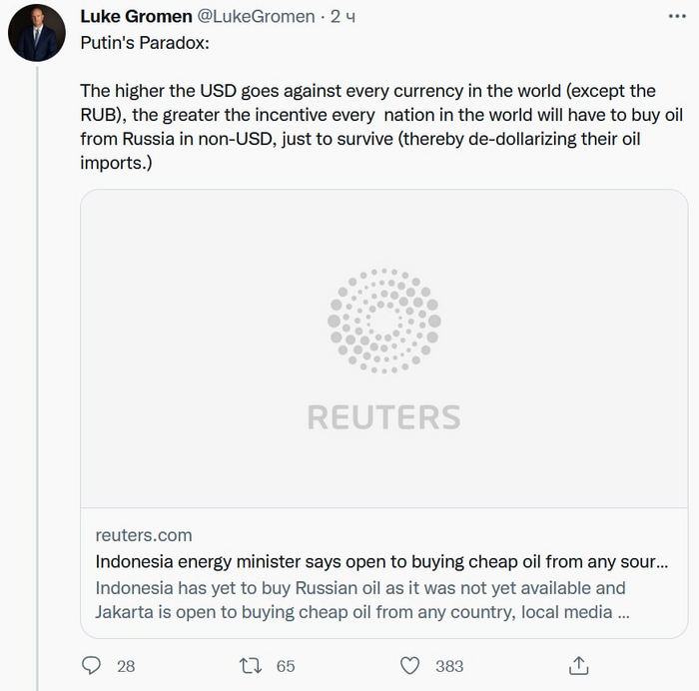This screenshot has width=699, height=691.
Task: Click the REUTERS wordmark in preview
Action: (x=384, y=416)
